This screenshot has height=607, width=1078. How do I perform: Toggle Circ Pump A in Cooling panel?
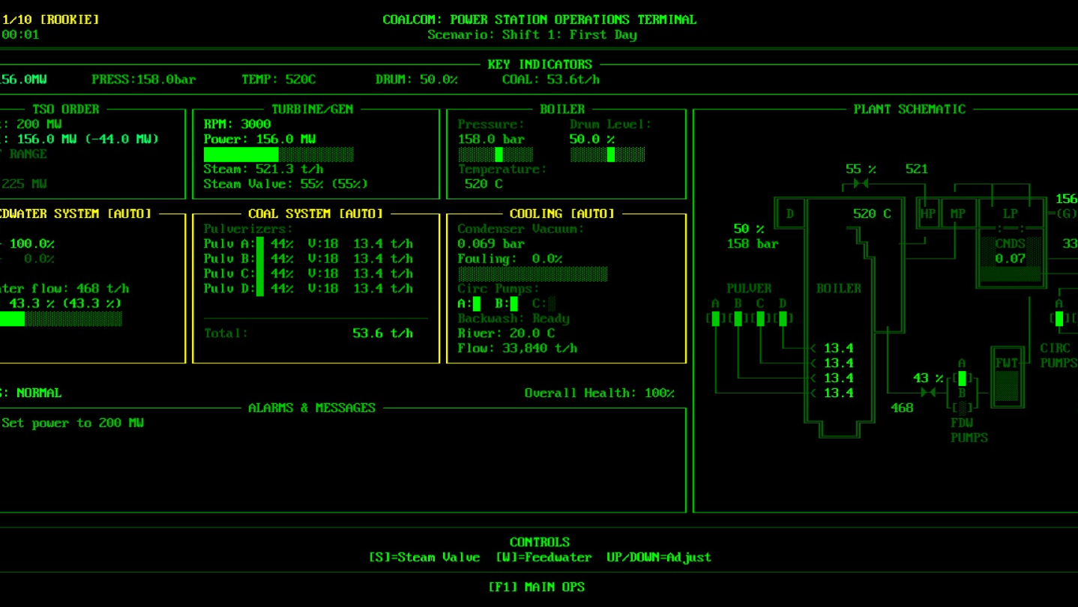(x=477, y=303)
